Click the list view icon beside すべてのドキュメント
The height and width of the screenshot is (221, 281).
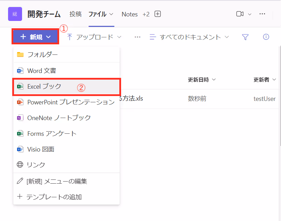pyautogui.click(x=153, y=37)
